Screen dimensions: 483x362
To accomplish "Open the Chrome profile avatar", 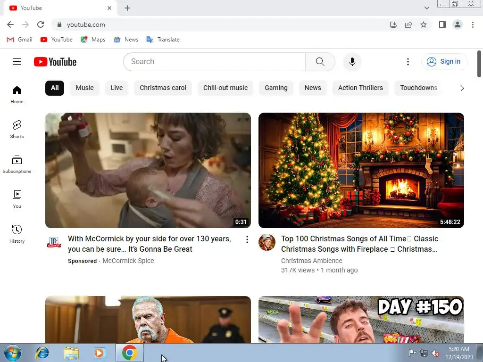I will coord(458,25).
